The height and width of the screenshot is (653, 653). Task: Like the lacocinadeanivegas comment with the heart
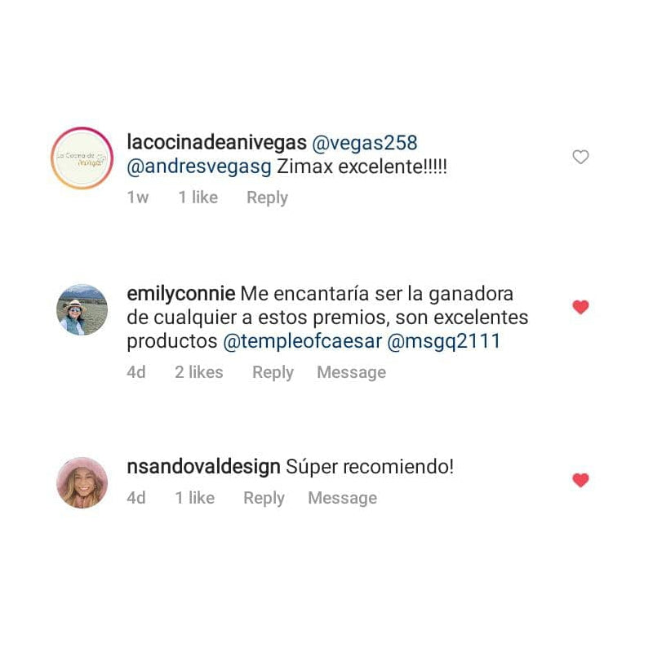(580, 157)
